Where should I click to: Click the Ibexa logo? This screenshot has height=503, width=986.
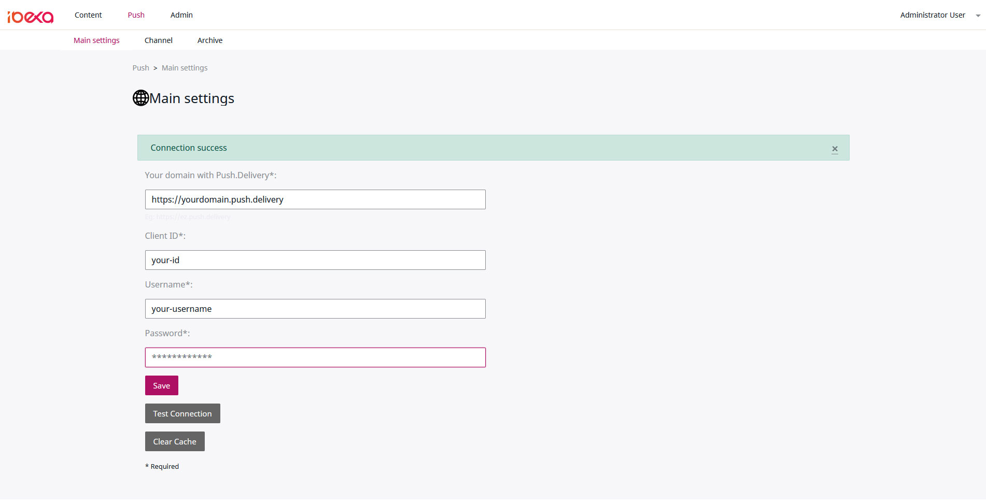[31, 17]
